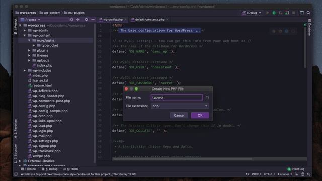Expand the folded base configuration comment

tap(159, 30)
